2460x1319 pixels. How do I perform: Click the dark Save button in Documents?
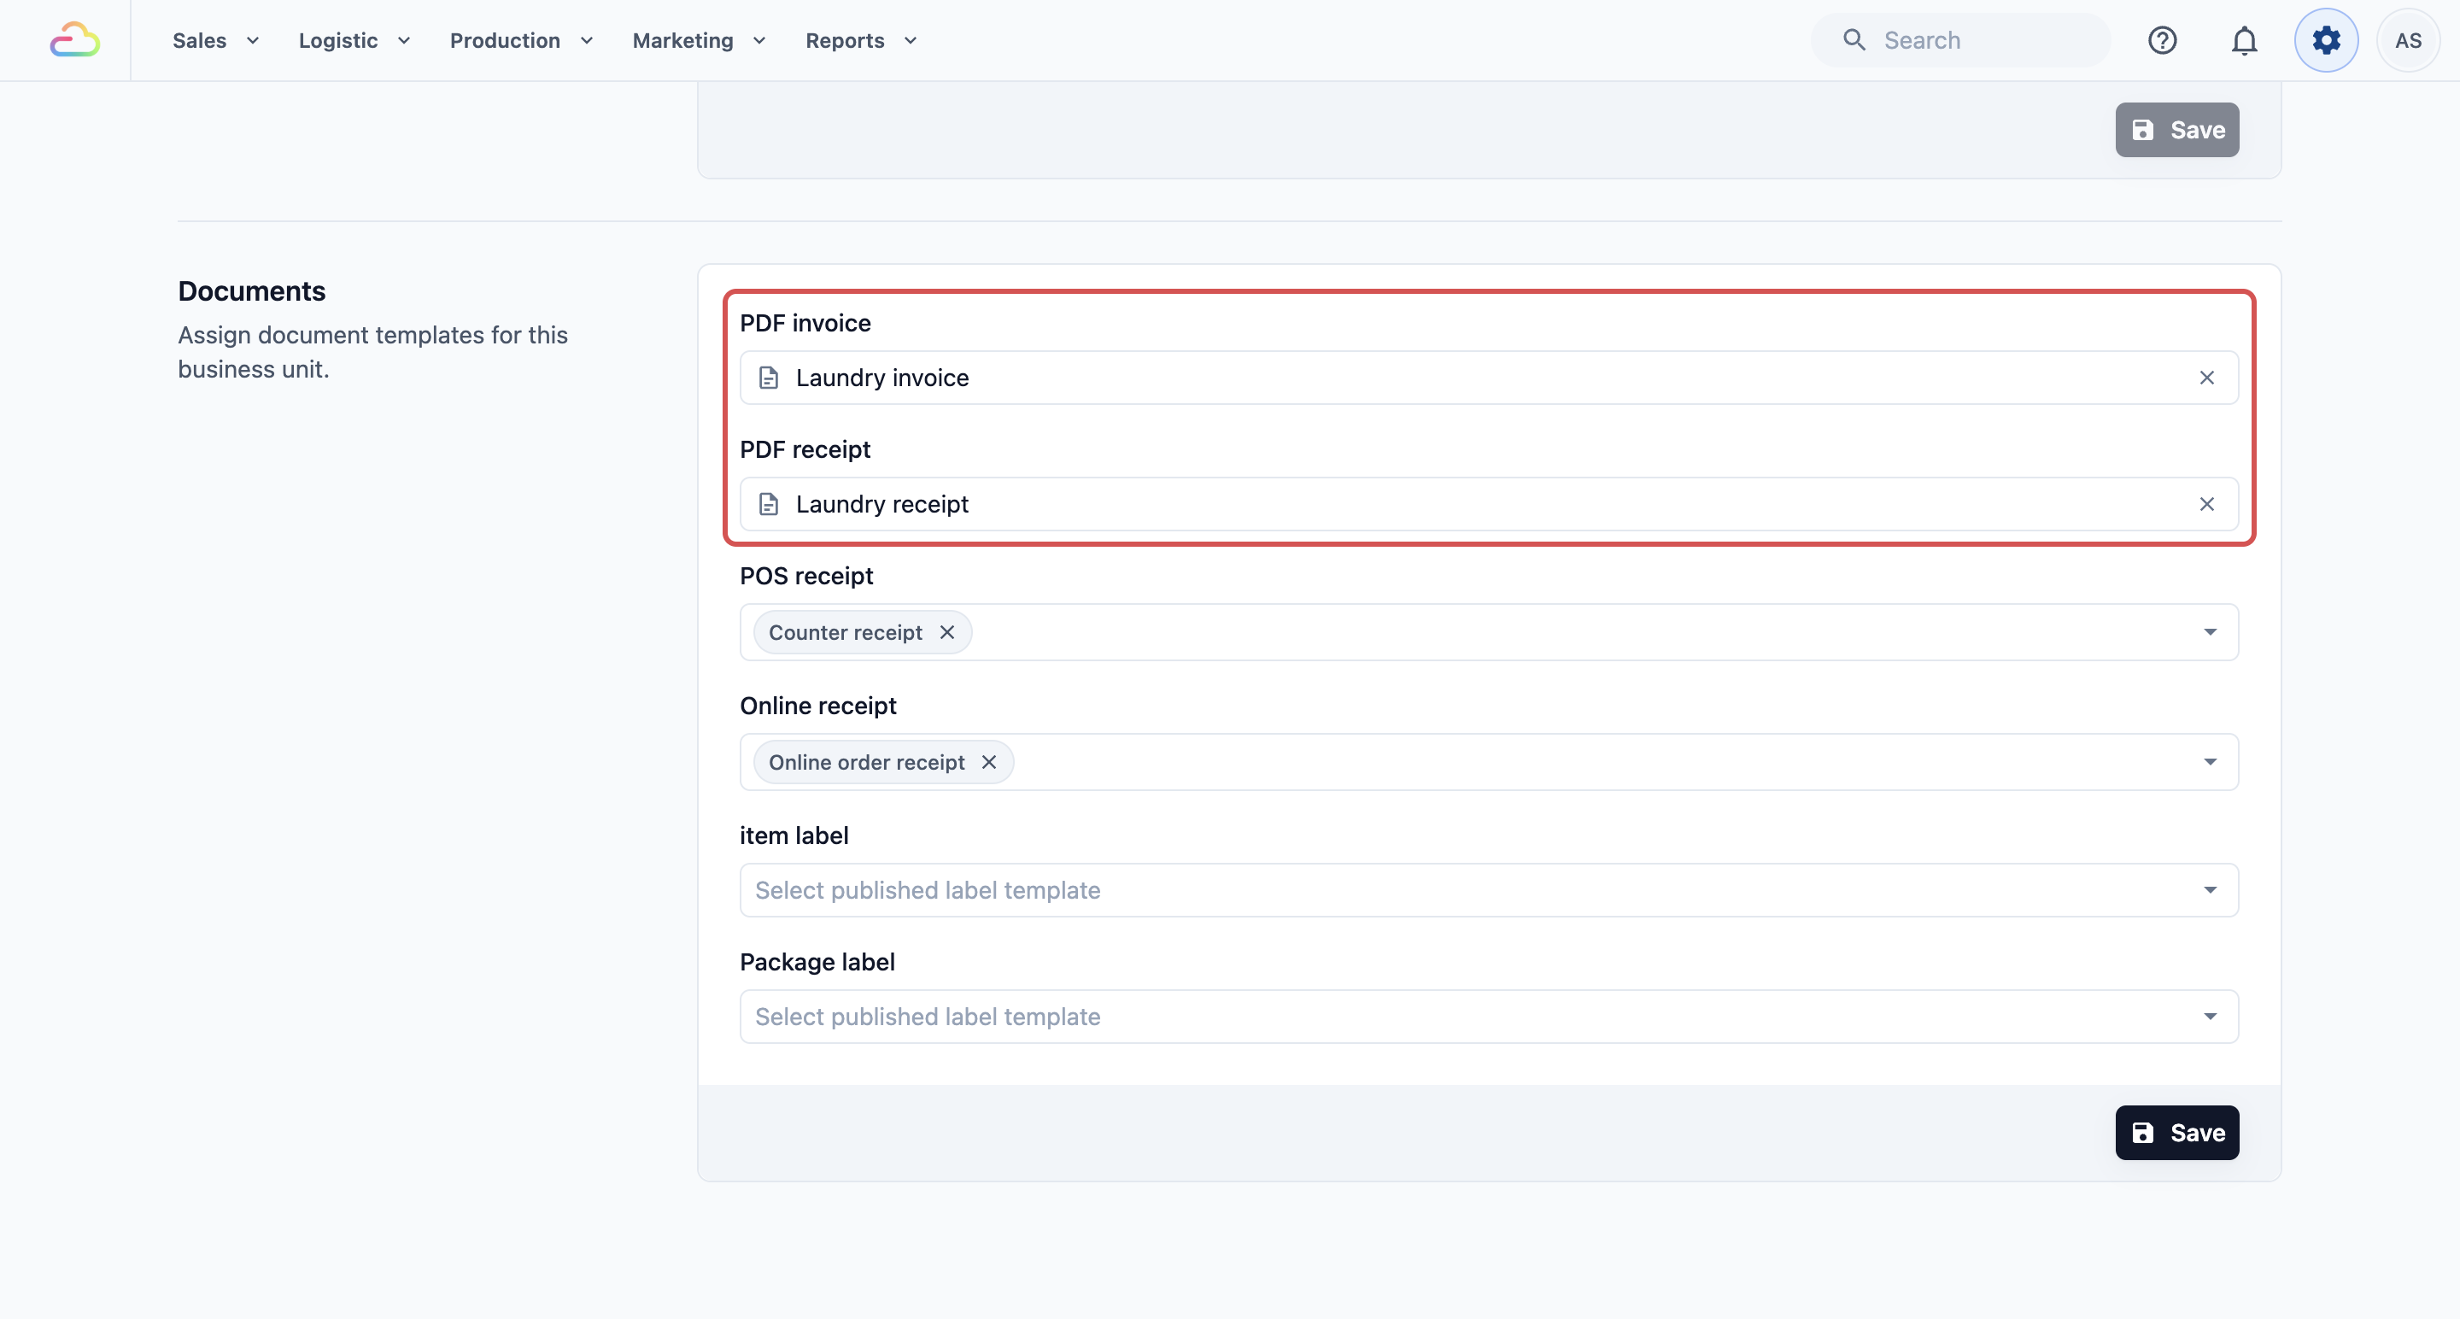(2177, 1133)
